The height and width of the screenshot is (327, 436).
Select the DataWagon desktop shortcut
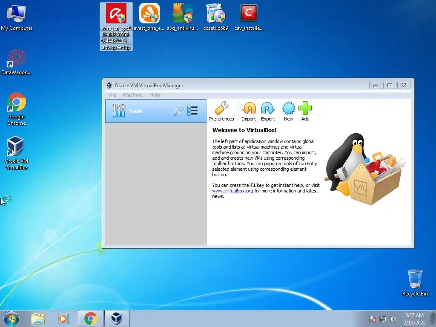17,62
